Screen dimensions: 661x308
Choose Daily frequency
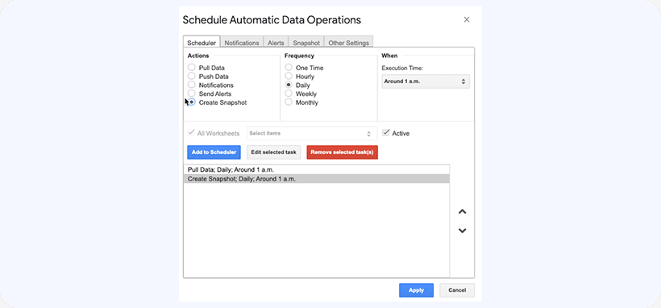click(x=289, y=85)
